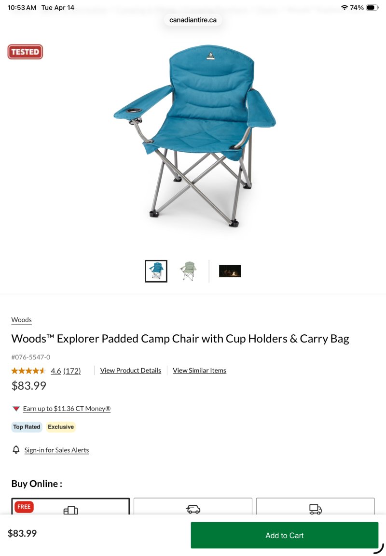
Task: Open View Similar Items link
Action: pyautogui.click(x=199, y=371)
